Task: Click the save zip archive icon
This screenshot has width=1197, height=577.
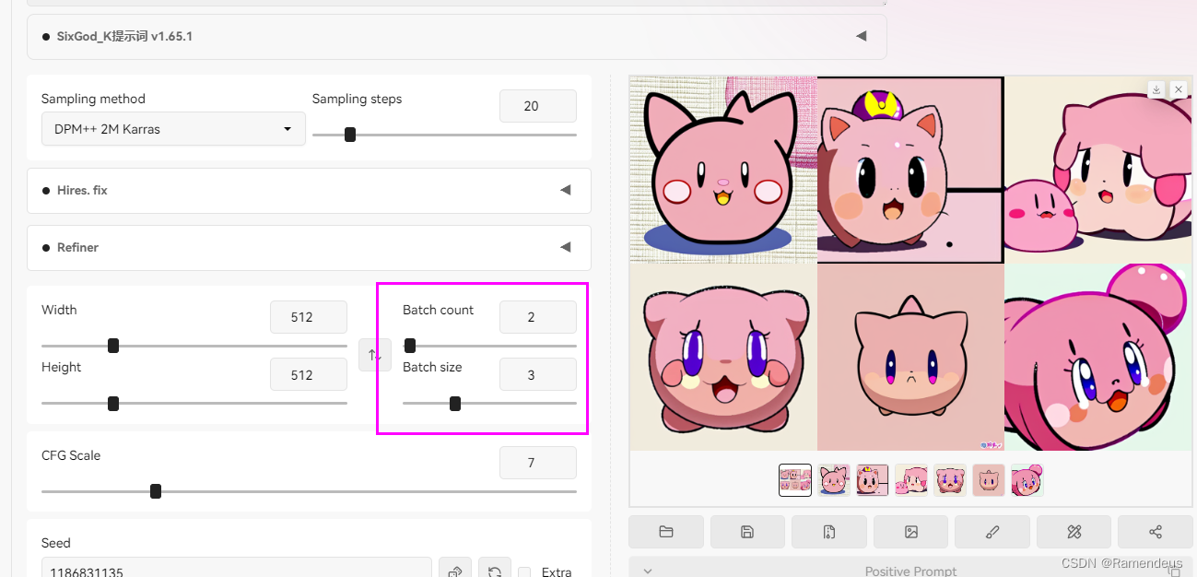Action: [x=829, y=532]
